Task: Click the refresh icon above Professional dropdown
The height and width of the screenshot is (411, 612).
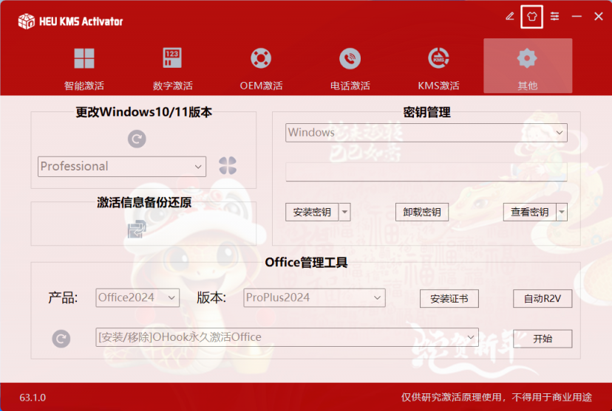Action: pos(136,138)
